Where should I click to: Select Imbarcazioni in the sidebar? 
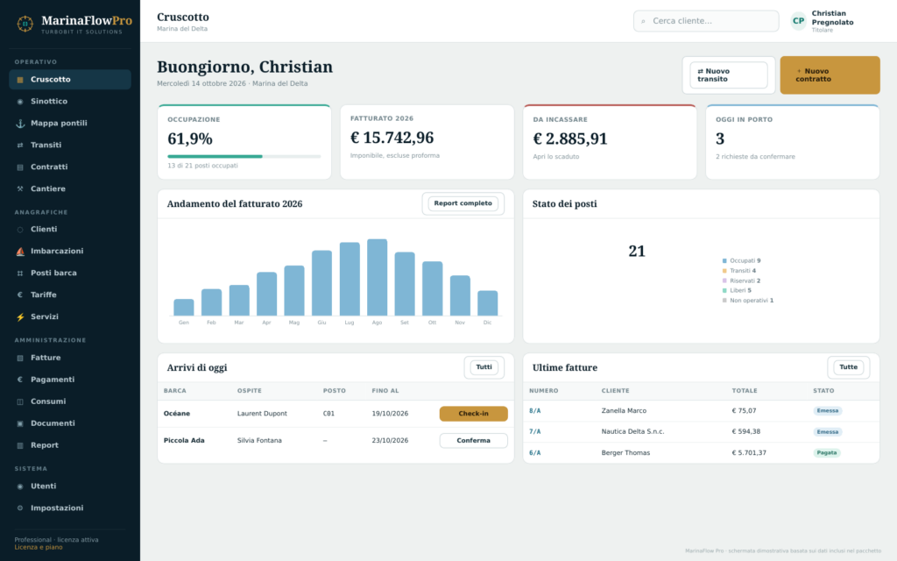click(70, 251)
